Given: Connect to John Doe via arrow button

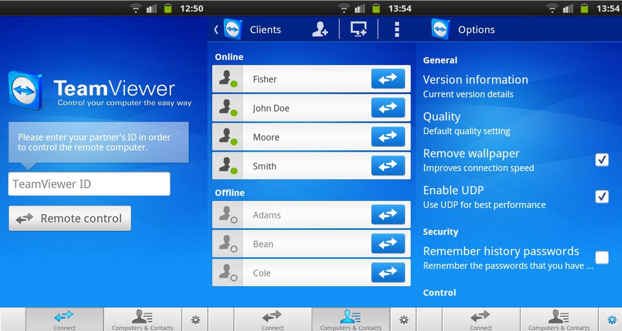Looking at the screenshot, I should point(388,108).
